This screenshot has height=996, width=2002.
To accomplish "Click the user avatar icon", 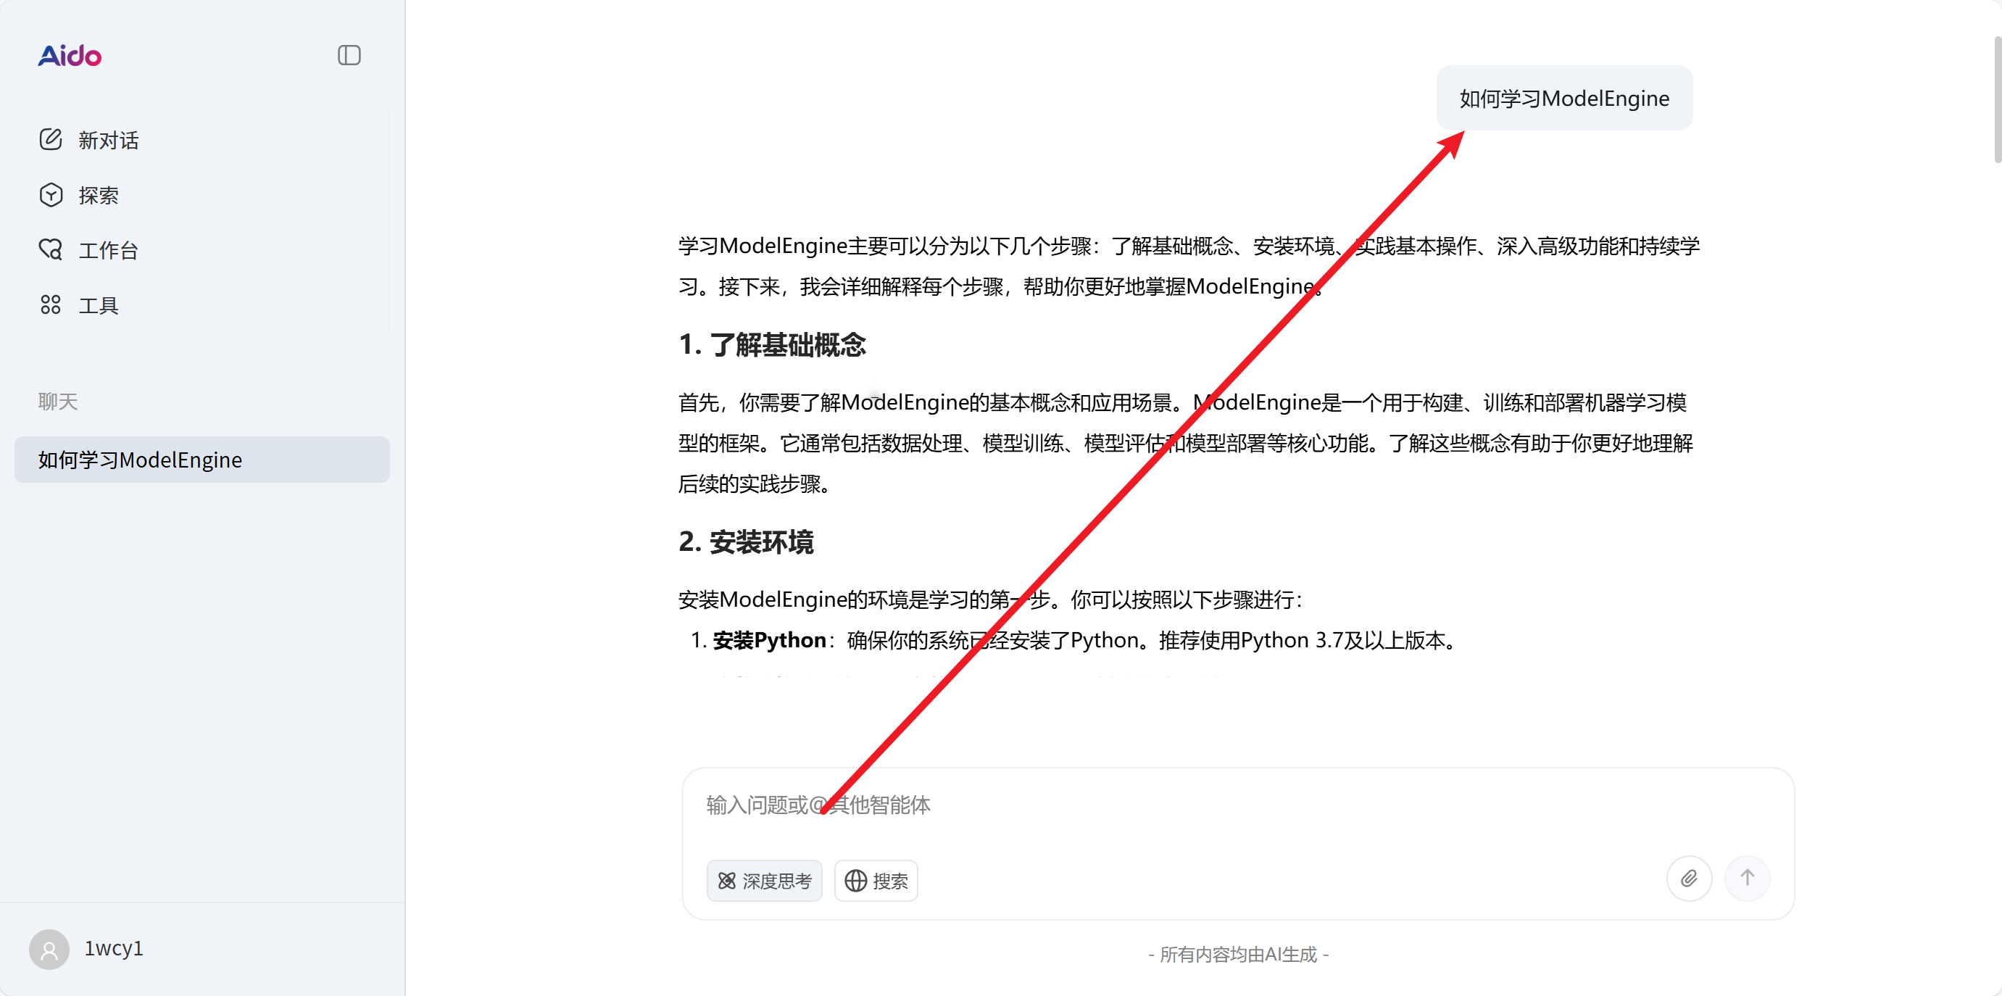I will click(49, 949).
